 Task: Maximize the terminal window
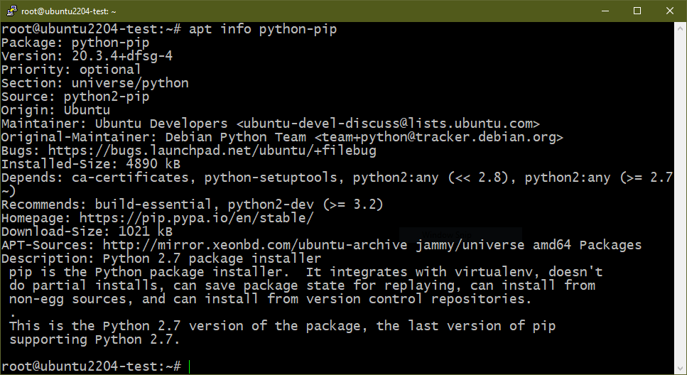point(637,11)
